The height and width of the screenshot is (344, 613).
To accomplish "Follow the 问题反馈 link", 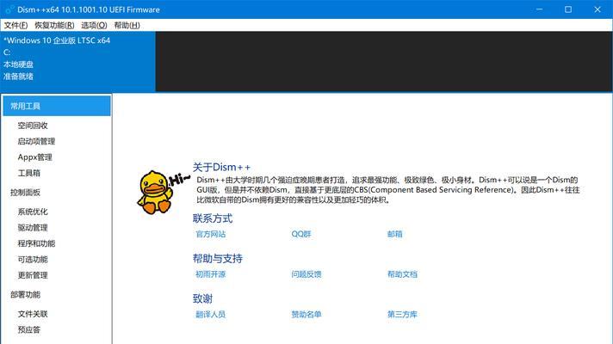I will tap(306, 274).
